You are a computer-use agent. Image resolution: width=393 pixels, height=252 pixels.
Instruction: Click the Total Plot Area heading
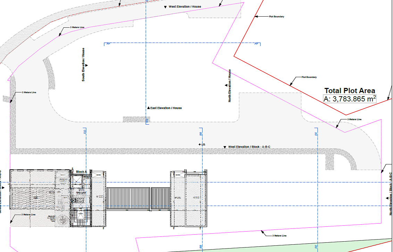click(x=350, y=90)
